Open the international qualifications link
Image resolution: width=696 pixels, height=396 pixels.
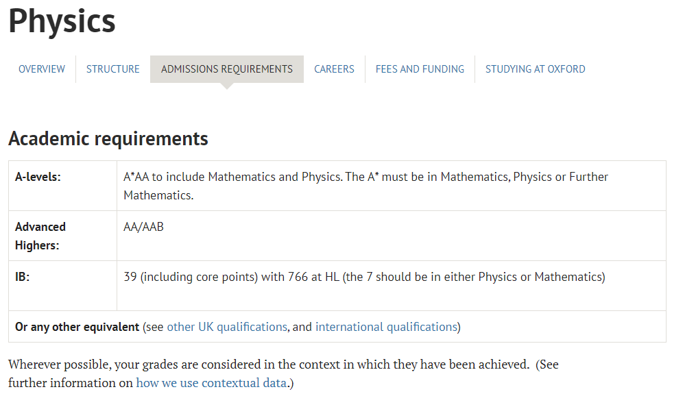(x=386, y=327)
